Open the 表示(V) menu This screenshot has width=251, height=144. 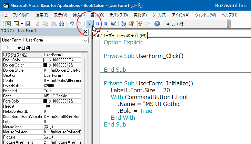[x=60, y=15]
